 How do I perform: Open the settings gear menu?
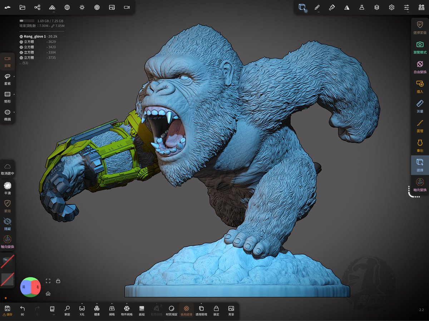pyautogui.click(x=392, y=7)
